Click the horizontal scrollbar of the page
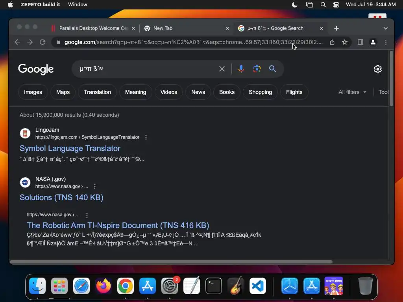The height and width of the screenshot is (302, 403). click(x=171, y=261)
